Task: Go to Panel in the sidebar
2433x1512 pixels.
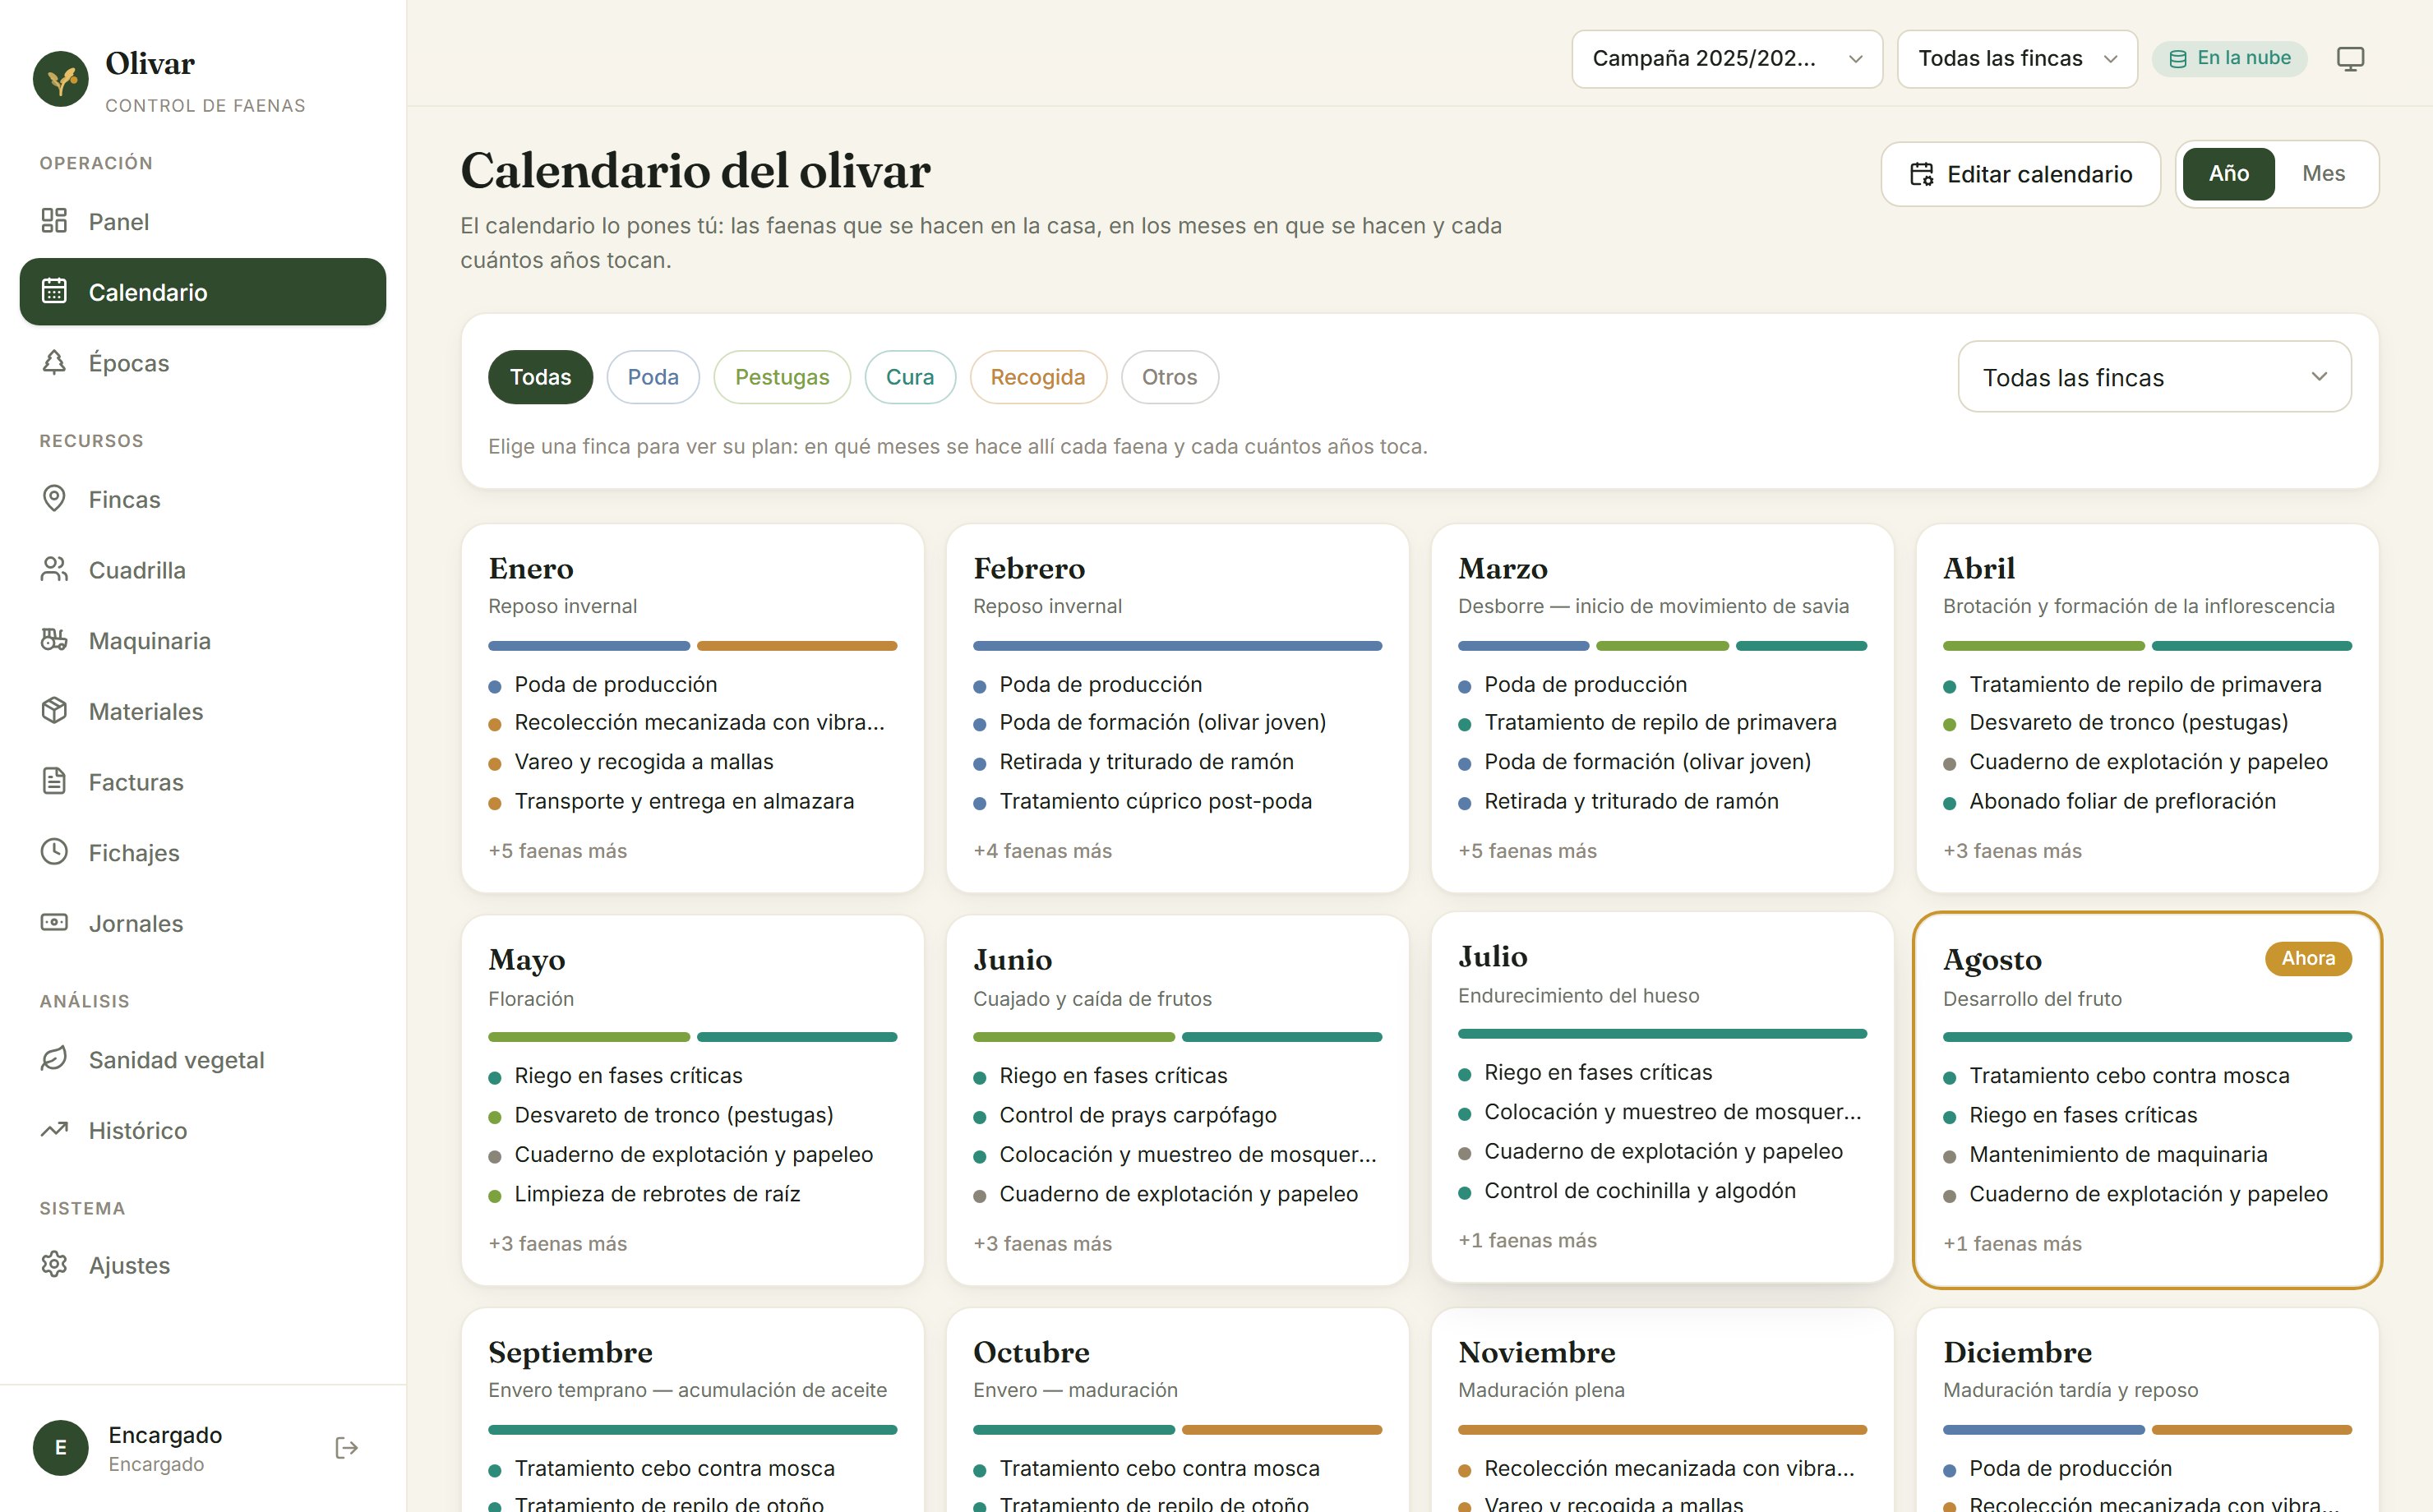Action: click(203, 221)
